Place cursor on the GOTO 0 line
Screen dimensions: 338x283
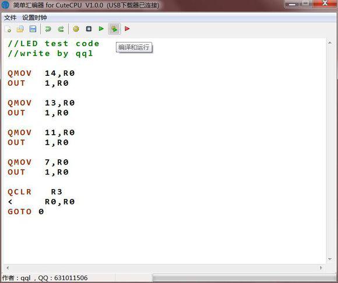pos(26,212)
